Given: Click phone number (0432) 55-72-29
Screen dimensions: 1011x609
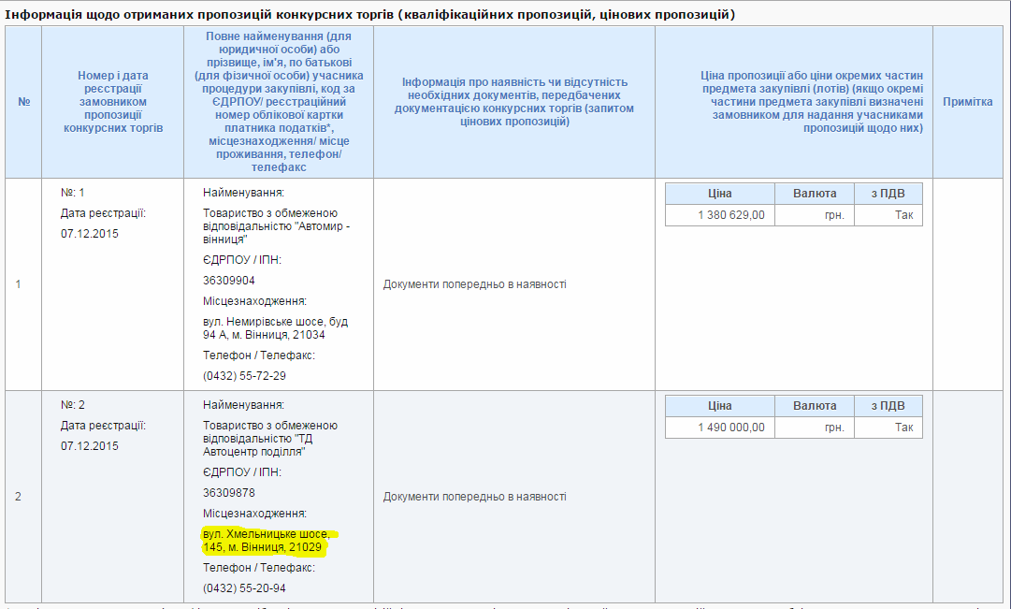Looking at the screenshot, I should (x=244, y=376).
